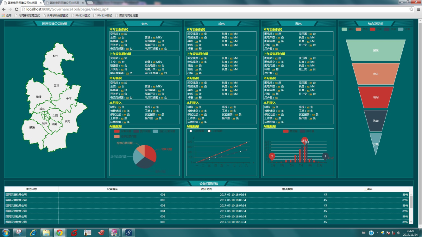Screen dimensions: 422x237
Task: Click the Windows Start button
Action: pos(6,233)
